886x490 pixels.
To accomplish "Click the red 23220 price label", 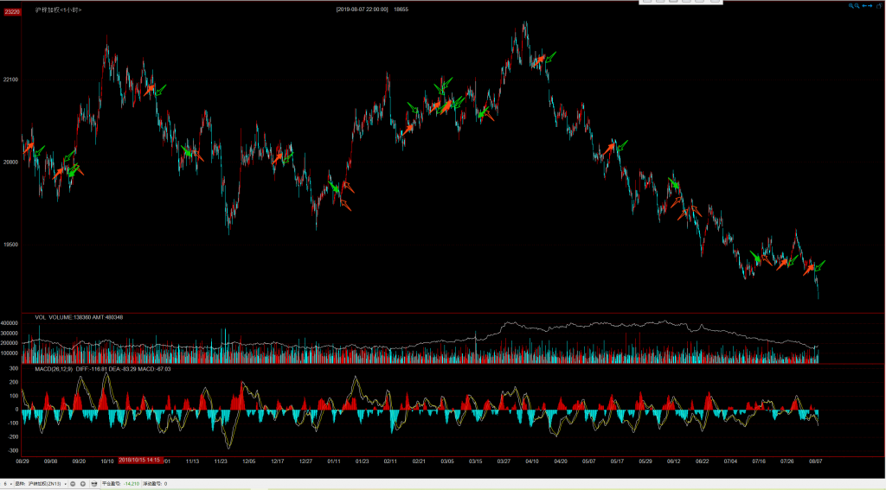I will tap(12, 10).
